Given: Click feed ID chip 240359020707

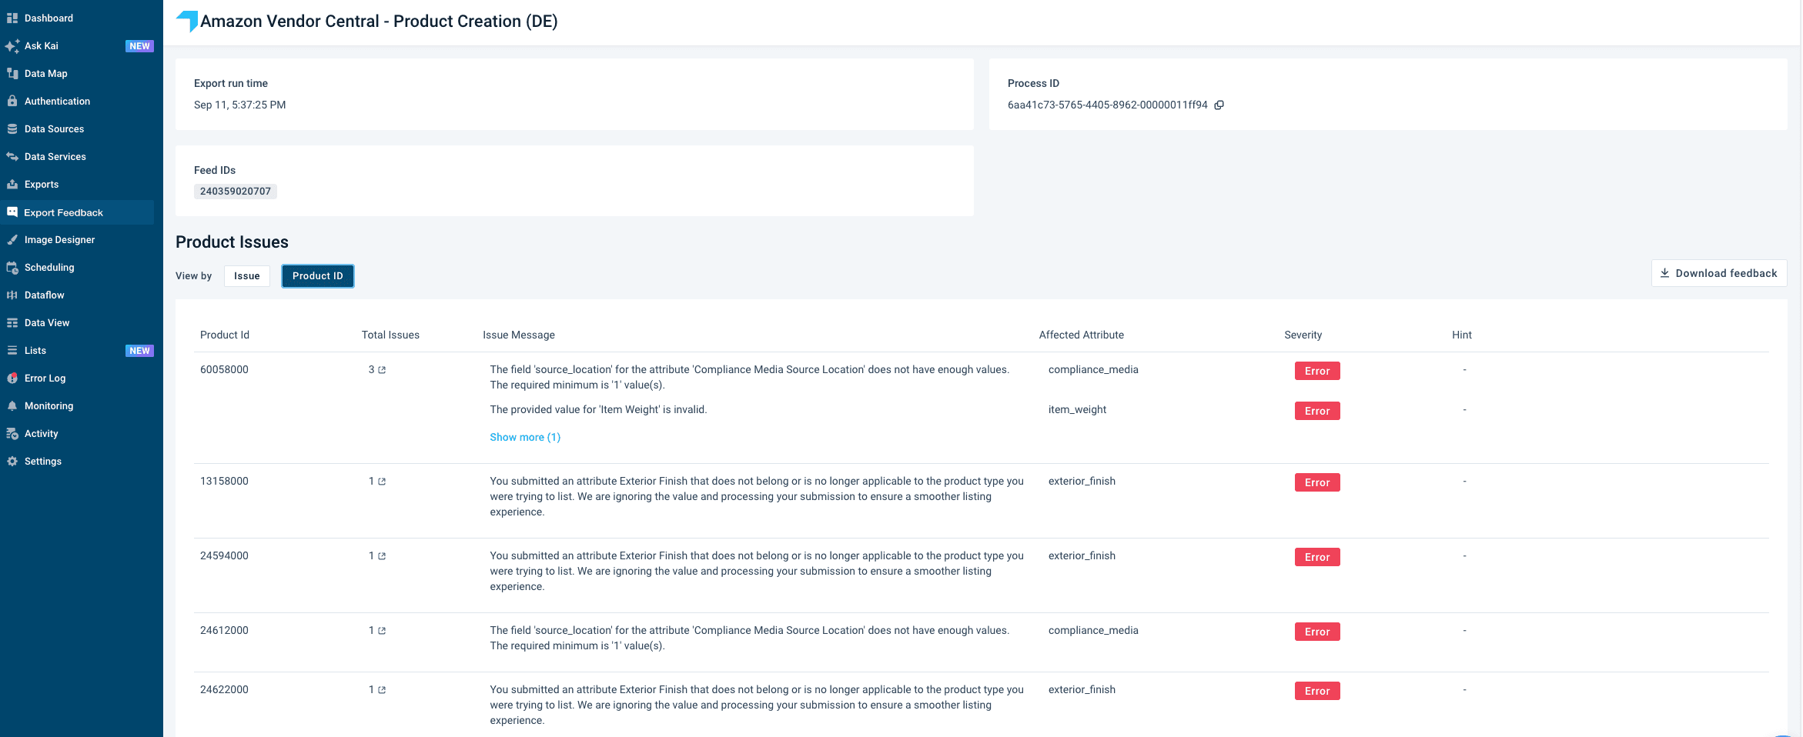Looking at the screenshot, I should 236,192.
